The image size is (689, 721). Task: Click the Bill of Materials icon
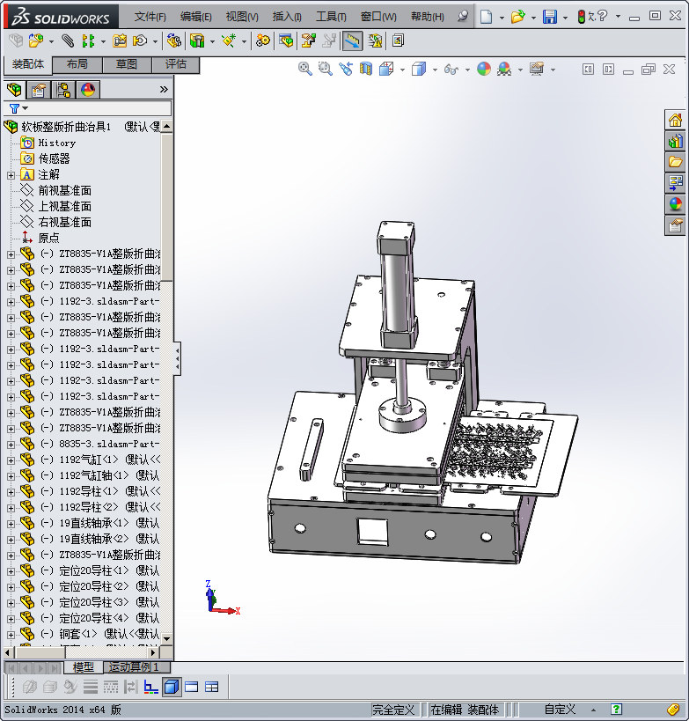click(x=286, y=40)
